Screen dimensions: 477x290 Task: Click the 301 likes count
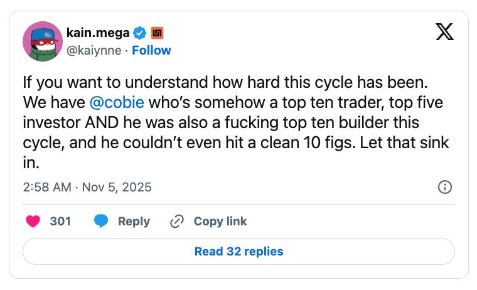coord(60,221)
